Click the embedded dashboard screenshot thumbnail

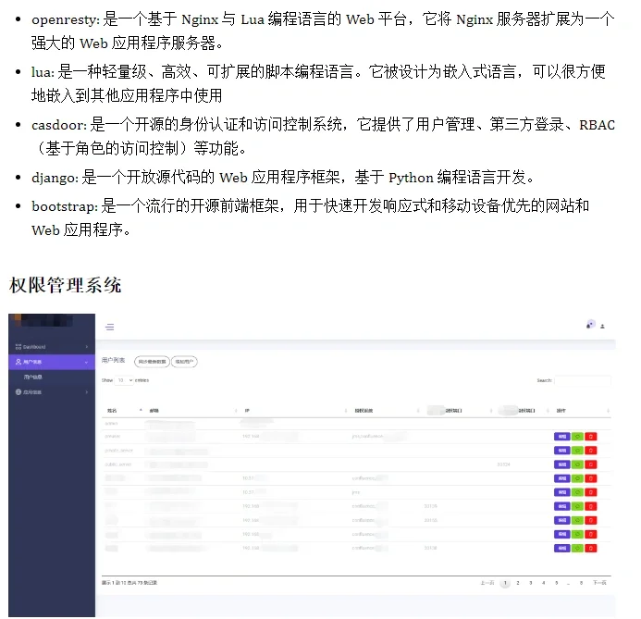pyautogui.click(x=312, y=465)
